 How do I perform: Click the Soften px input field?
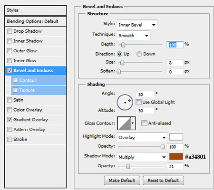click(175, 72)
